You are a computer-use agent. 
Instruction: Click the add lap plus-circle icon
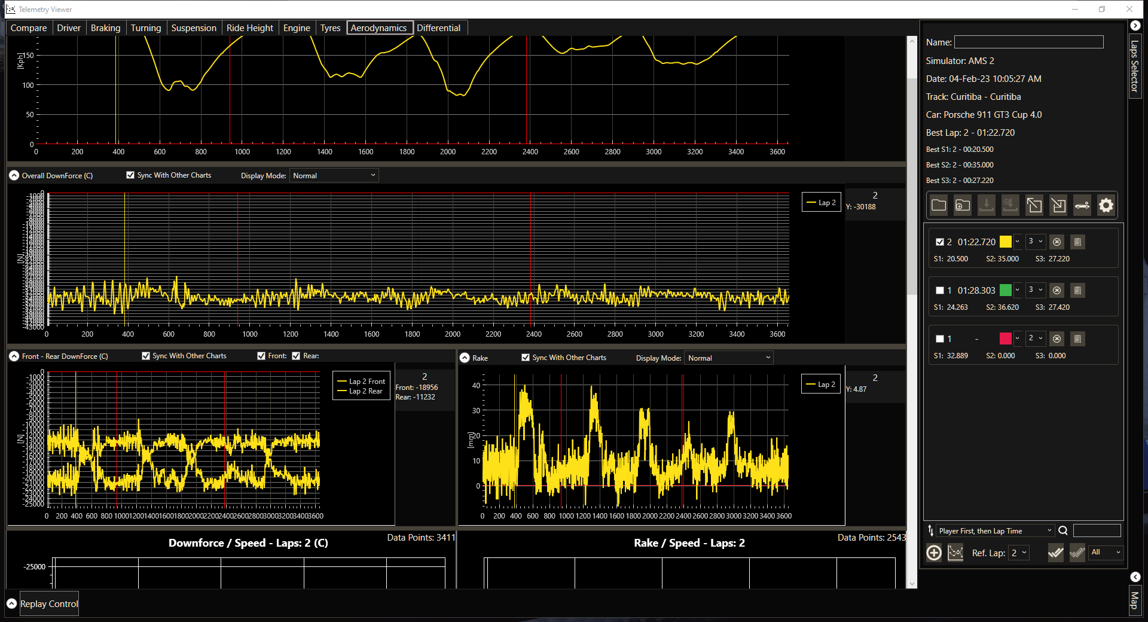pos(934,553)
